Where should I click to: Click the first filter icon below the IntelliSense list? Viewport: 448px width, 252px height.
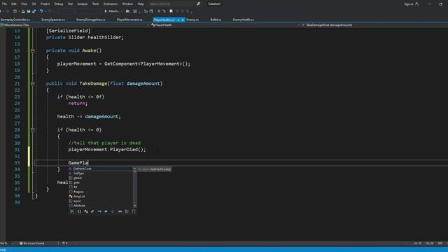coord(71,211)
